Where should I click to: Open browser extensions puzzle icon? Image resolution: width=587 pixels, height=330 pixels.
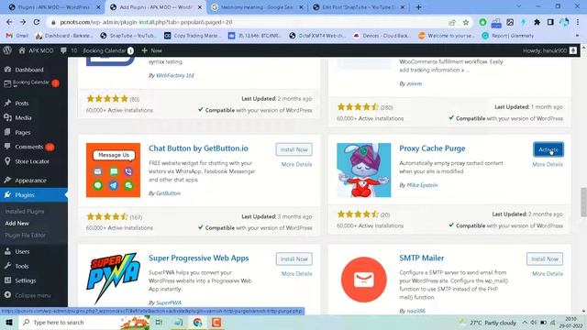point(537,22)
